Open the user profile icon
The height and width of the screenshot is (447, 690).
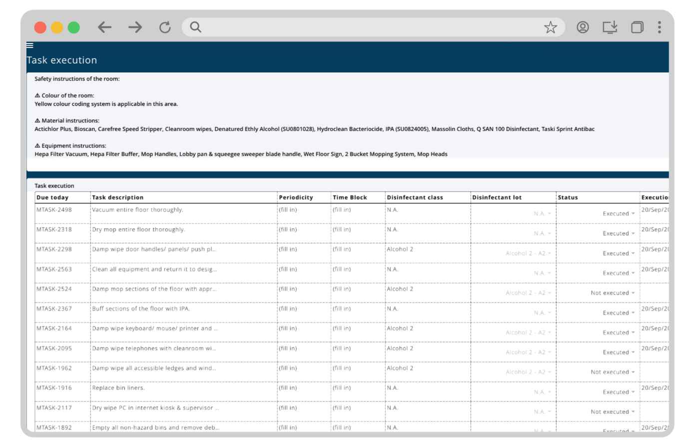click(x=583, y=27)
